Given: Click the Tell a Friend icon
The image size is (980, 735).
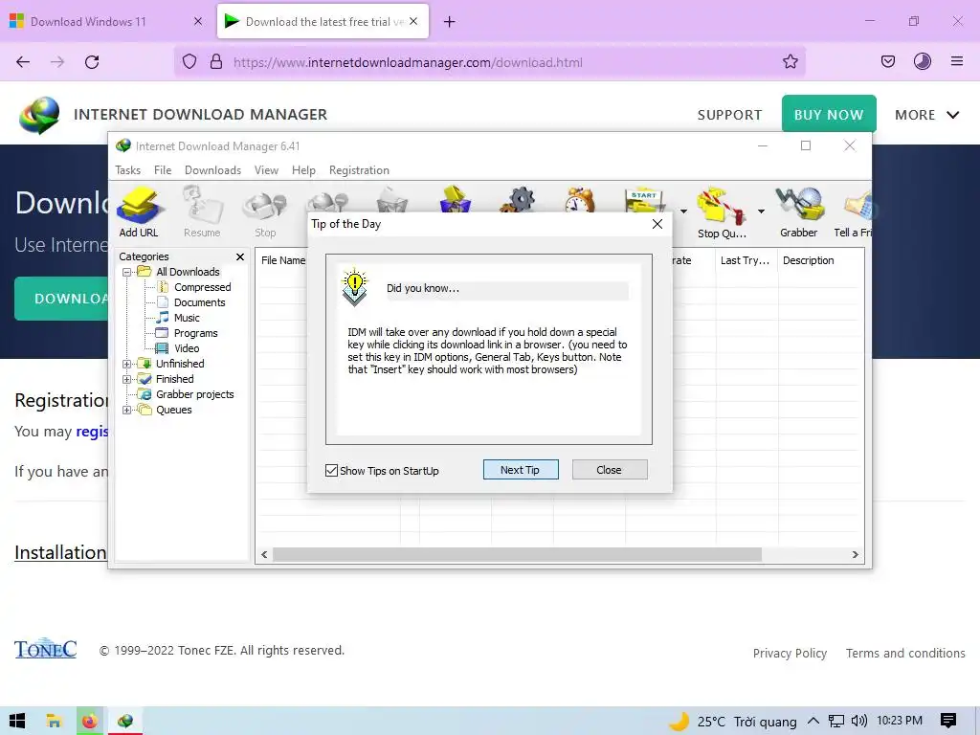Looking at the screenshot, I should [854, 212].
